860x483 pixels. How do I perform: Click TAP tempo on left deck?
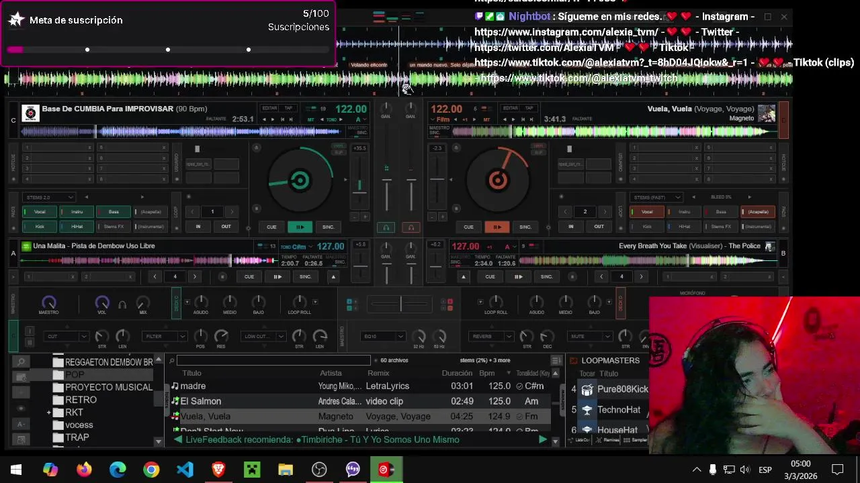click(288, 108)
